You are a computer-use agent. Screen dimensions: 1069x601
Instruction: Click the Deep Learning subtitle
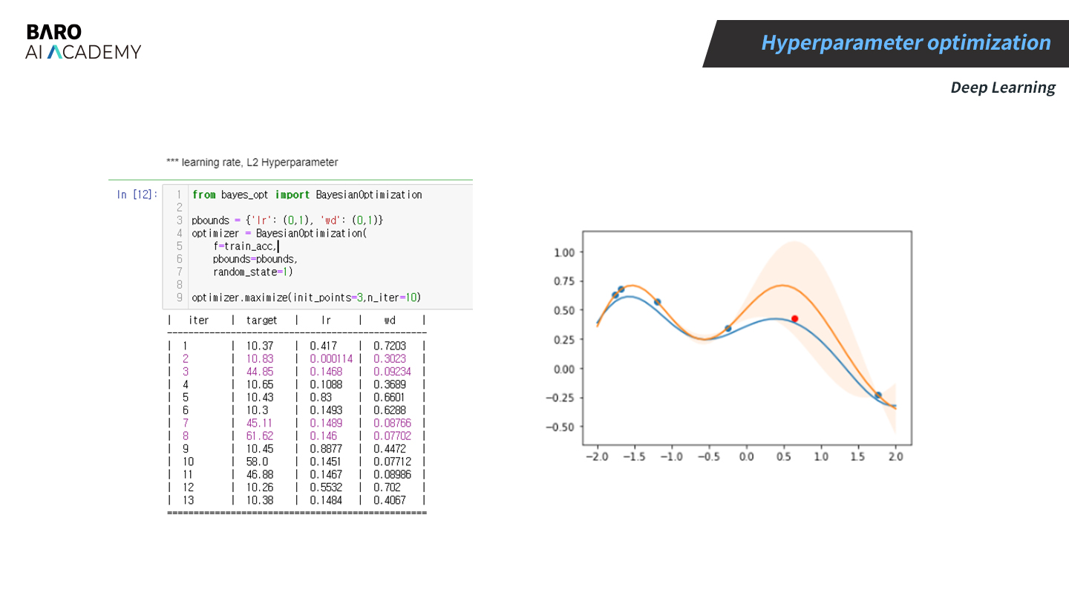[x=1003, y=88]
